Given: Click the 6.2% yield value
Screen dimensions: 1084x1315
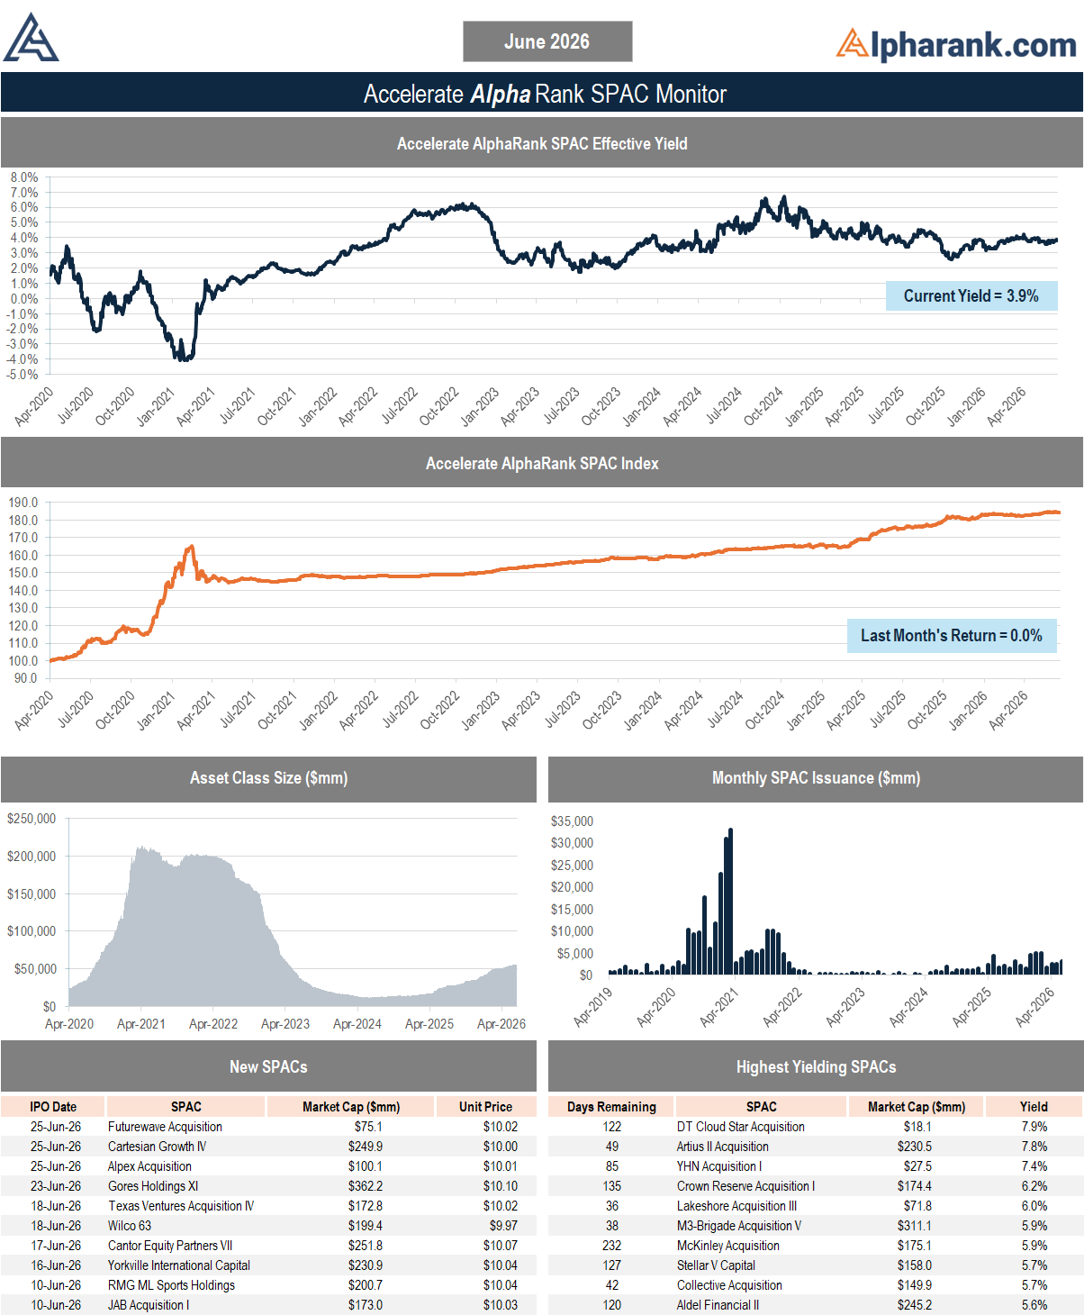Looking at the screenshot, I should [1034, 1186].
